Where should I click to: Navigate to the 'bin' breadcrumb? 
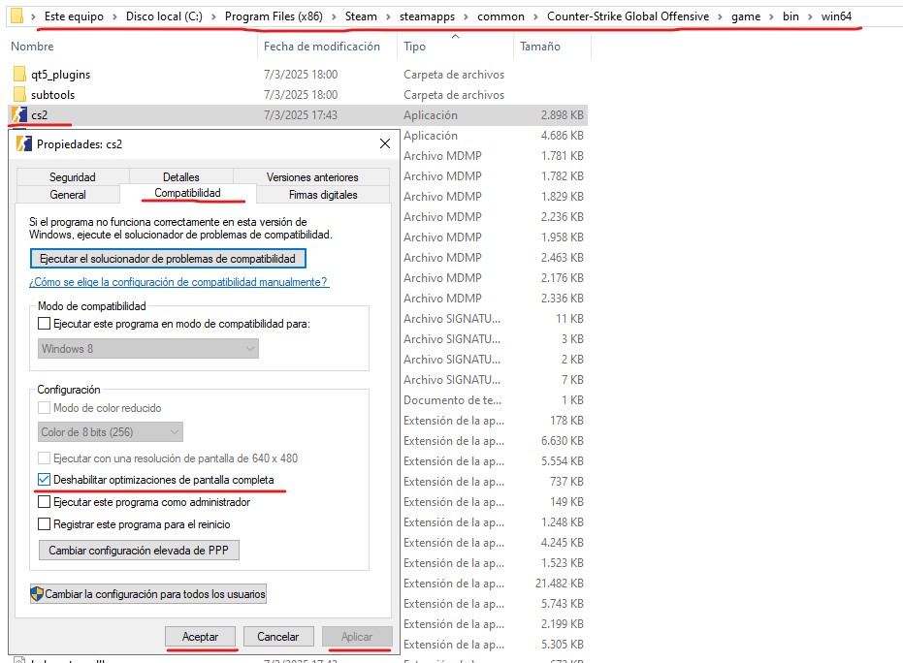point(790,16)
